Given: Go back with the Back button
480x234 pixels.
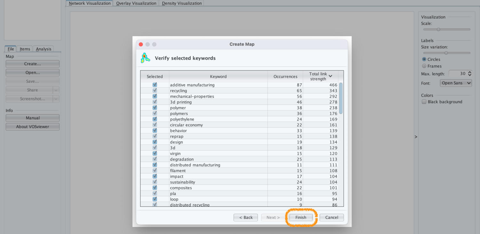Looking at the screenshot, I should (x=245, y=217).
